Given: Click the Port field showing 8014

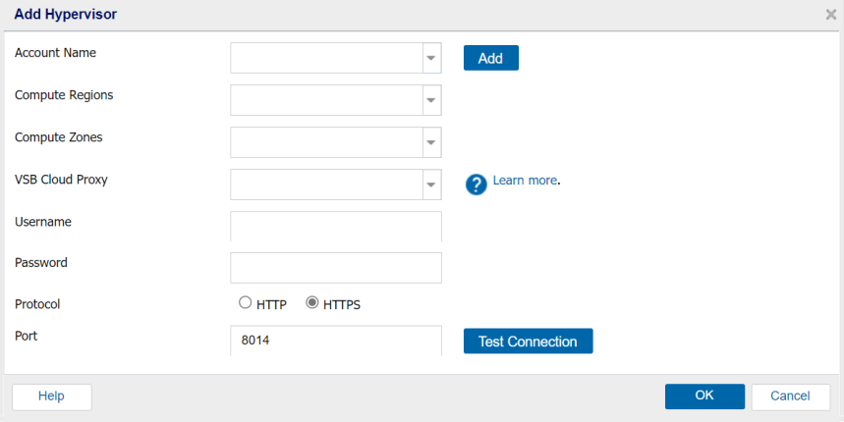Looking at the screenshot, I should coord(336,341).
